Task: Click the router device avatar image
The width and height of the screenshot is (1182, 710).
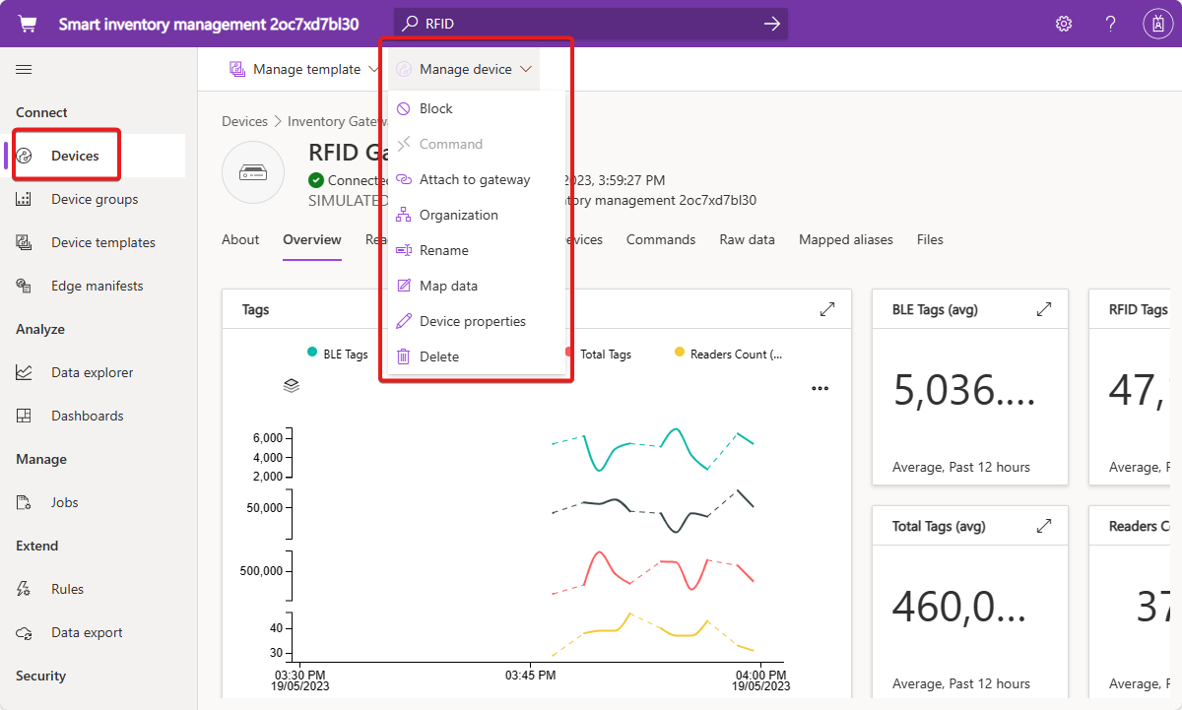Action: [x=253, y=172]
